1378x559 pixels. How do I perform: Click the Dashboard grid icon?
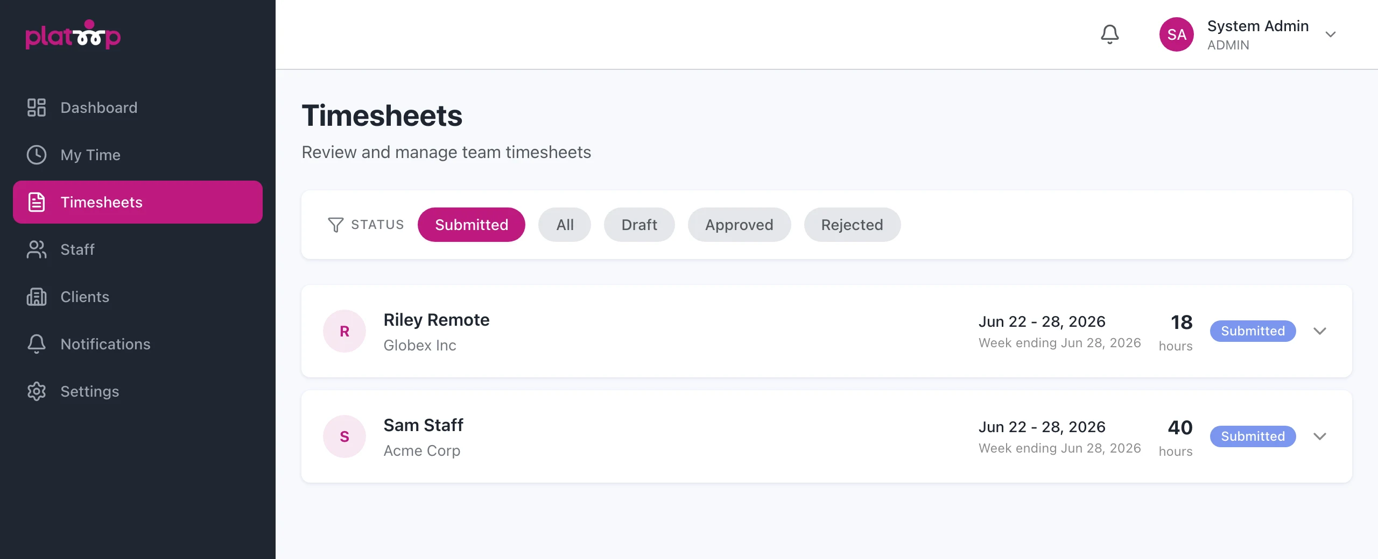click(37, 107)
